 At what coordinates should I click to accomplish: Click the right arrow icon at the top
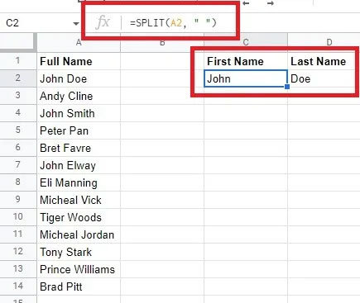[271, 3]
